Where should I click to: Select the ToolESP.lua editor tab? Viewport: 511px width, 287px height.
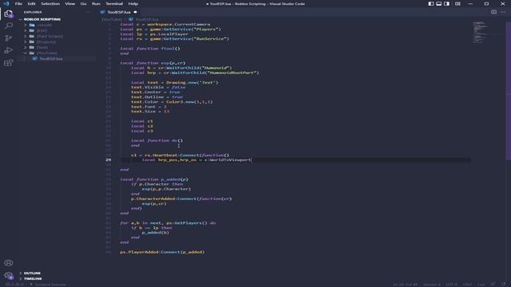click(119, 12)
